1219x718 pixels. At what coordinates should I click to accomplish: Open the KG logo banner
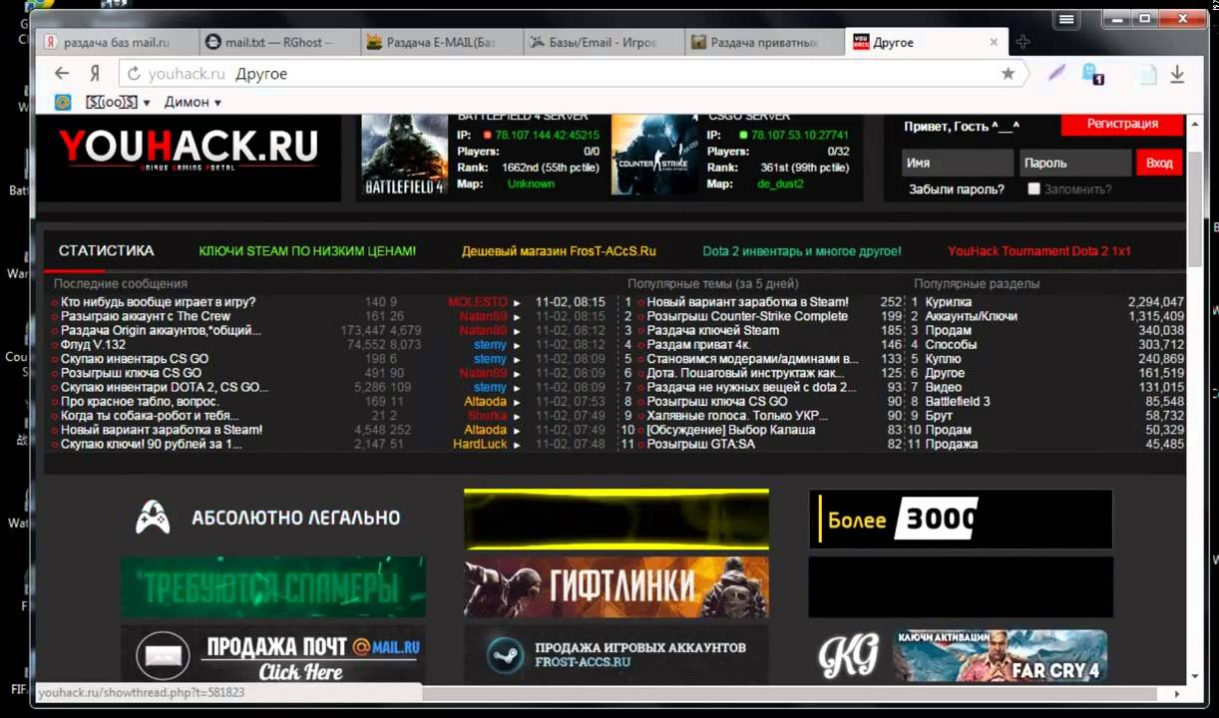point(849,655)
